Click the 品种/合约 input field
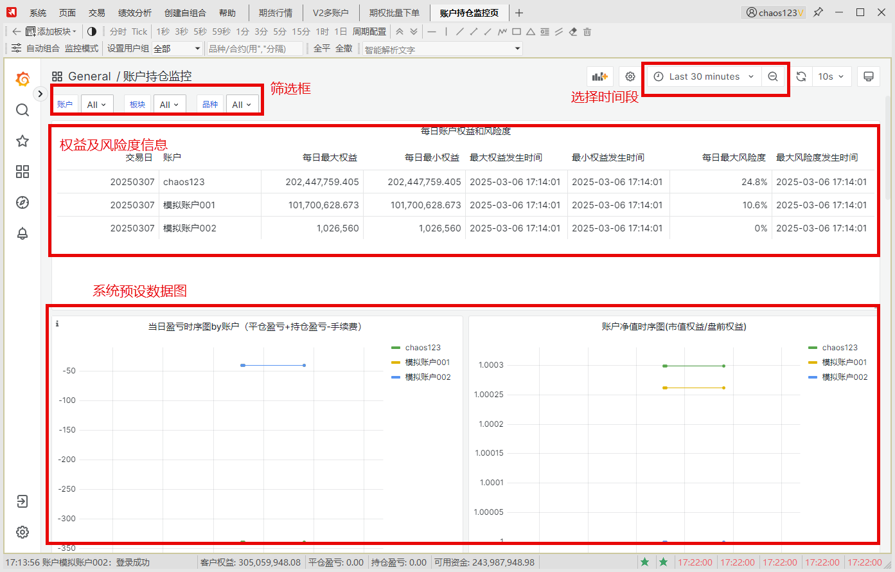 click(x=255, y=49)
